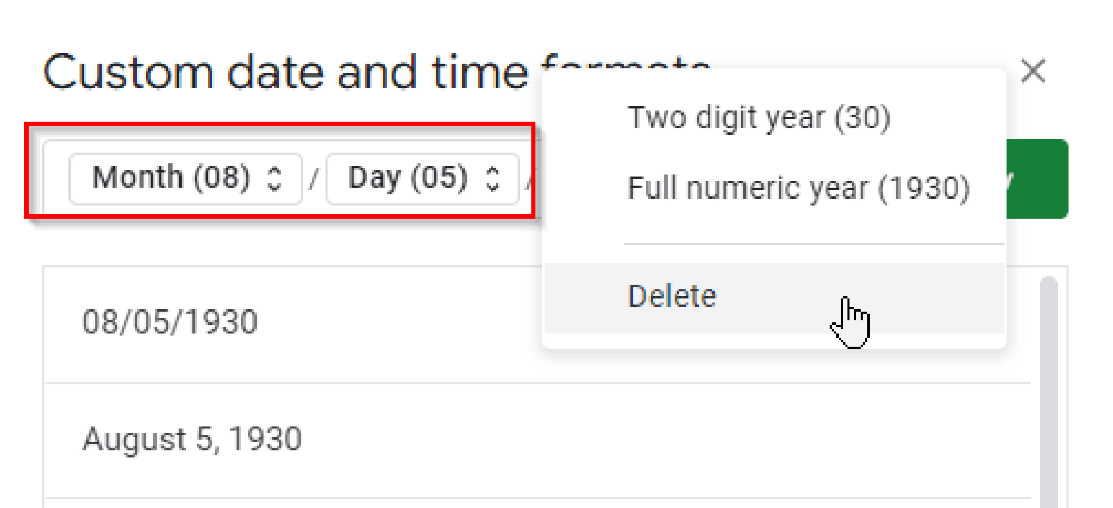Click the divider above Delete option
This screenshot has width=1113, height=508.
(x=814, y=244)
